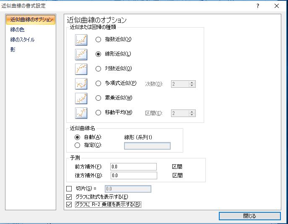Open the 線の色 section
This screenshot has width=288, height=224.
(17, 30)
